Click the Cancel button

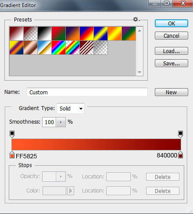[x=172, y=36]
